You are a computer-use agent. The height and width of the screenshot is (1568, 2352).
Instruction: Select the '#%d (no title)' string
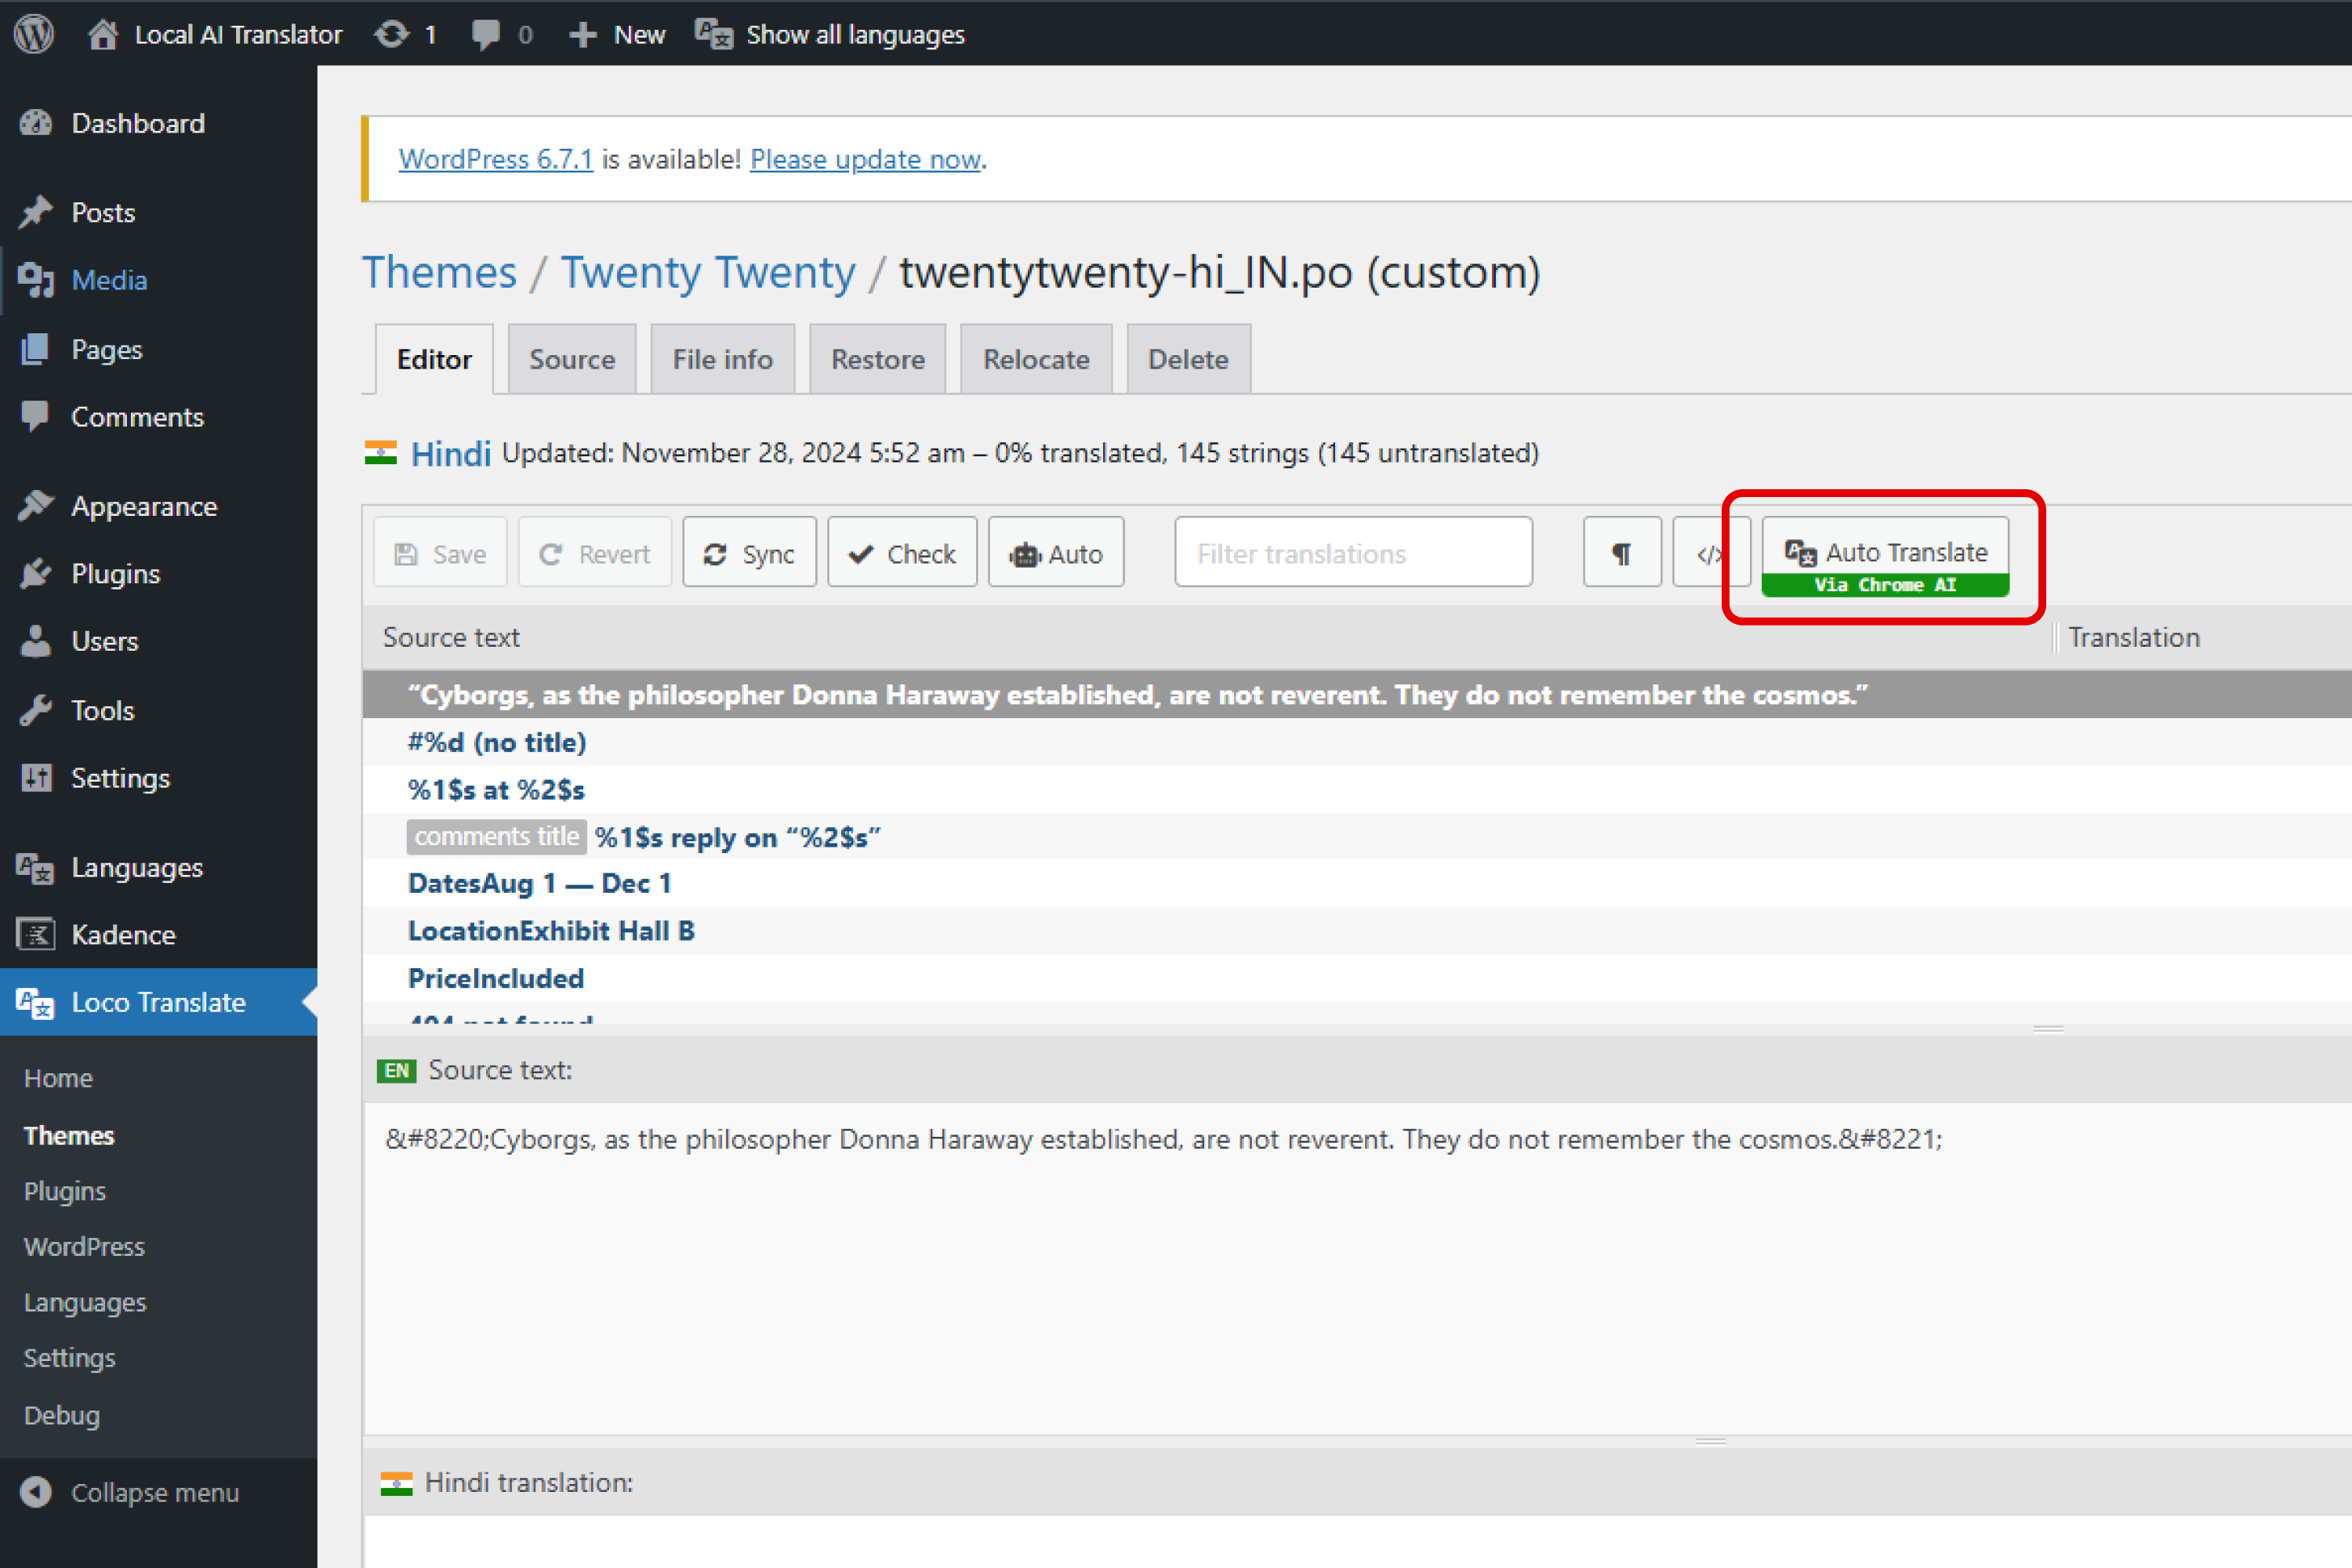pos(497,742)
